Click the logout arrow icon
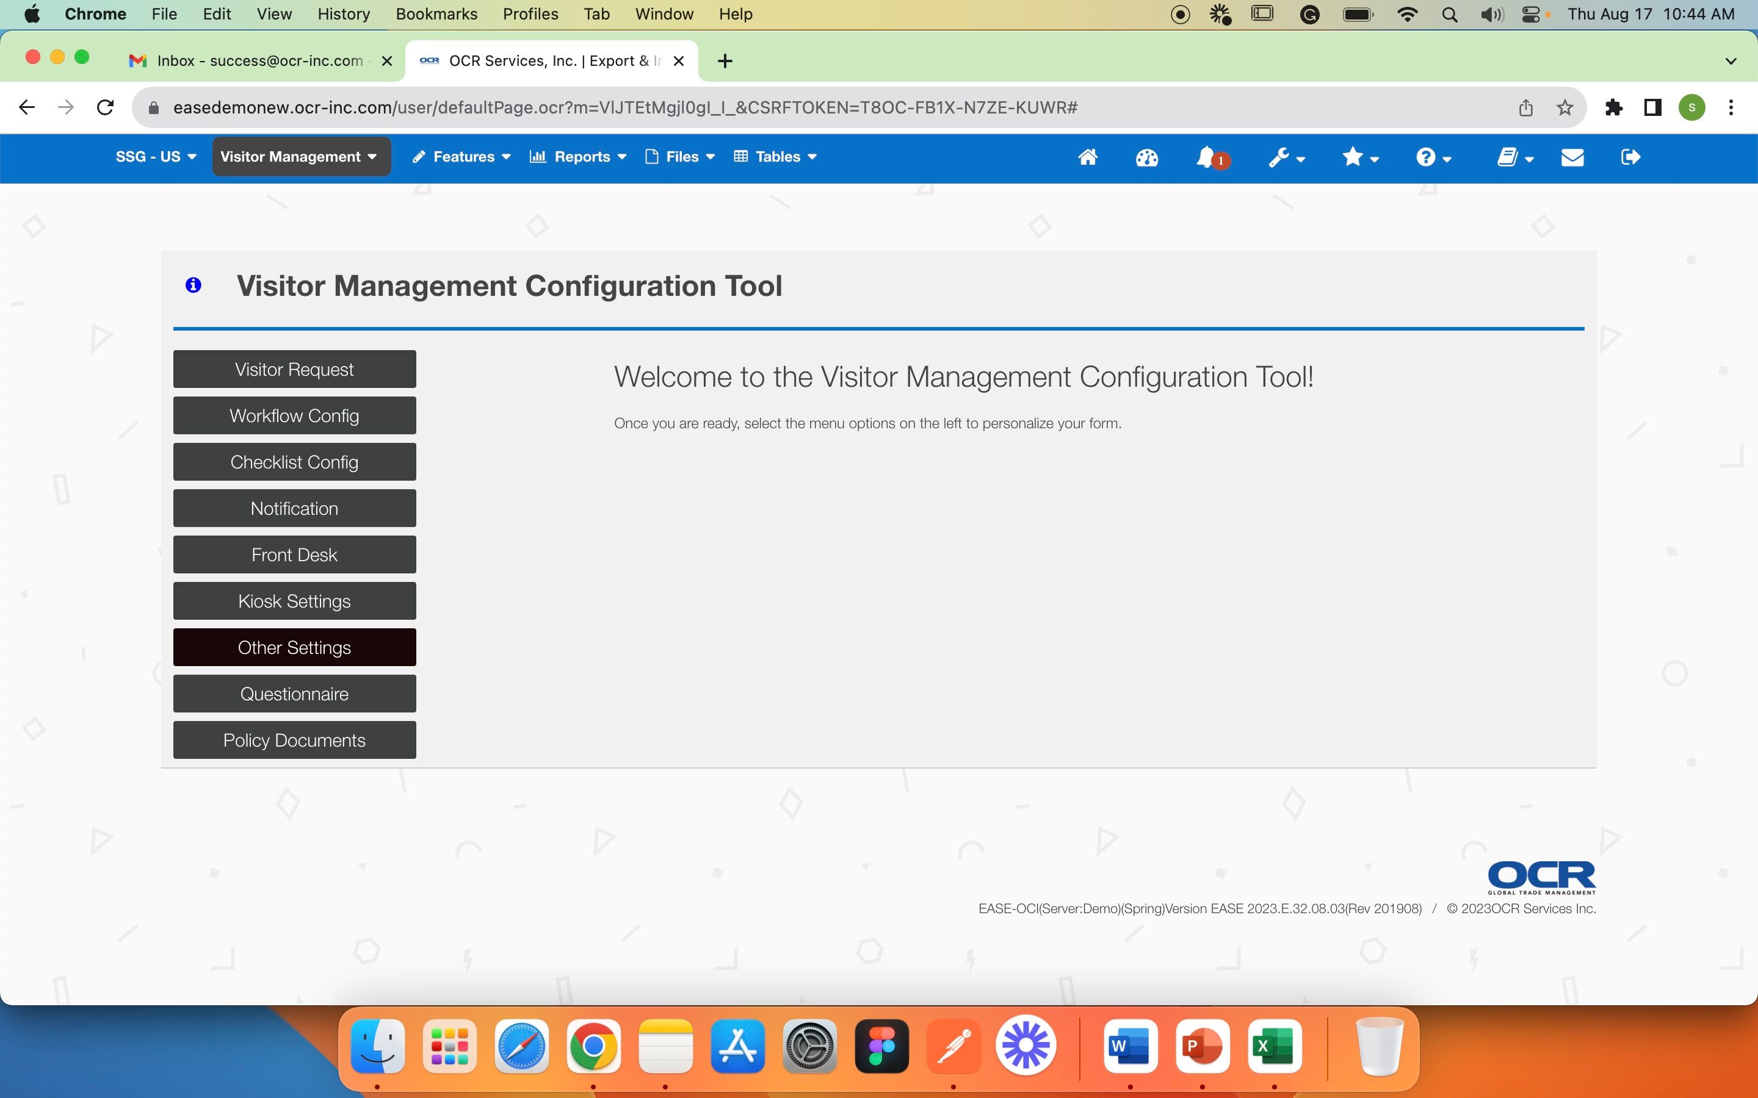 click(1630, 157)
